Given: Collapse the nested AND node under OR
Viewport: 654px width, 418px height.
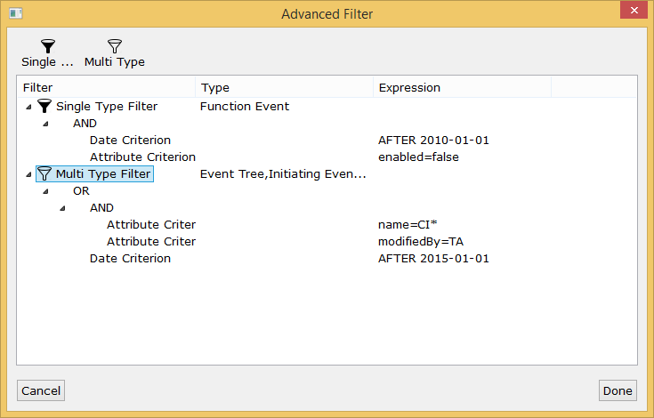Looking at the screenshot, I should [x=62, y=208].
